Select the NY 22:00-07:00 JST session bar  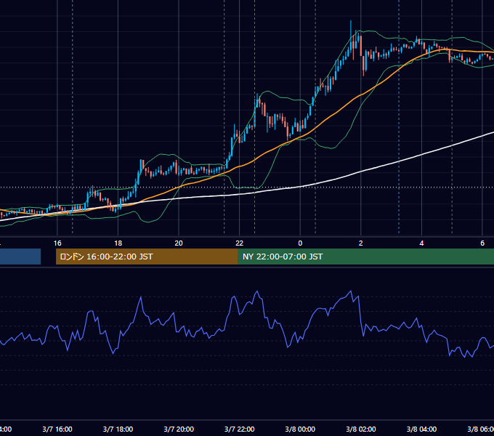[365, 257]
